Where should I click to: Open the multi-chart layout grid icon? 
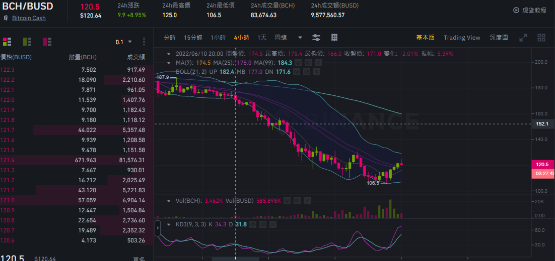[541, 38]
